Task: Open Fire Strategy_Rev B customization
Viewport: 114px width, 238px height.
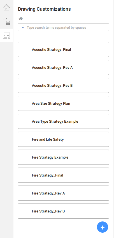Action: (63, 211)
